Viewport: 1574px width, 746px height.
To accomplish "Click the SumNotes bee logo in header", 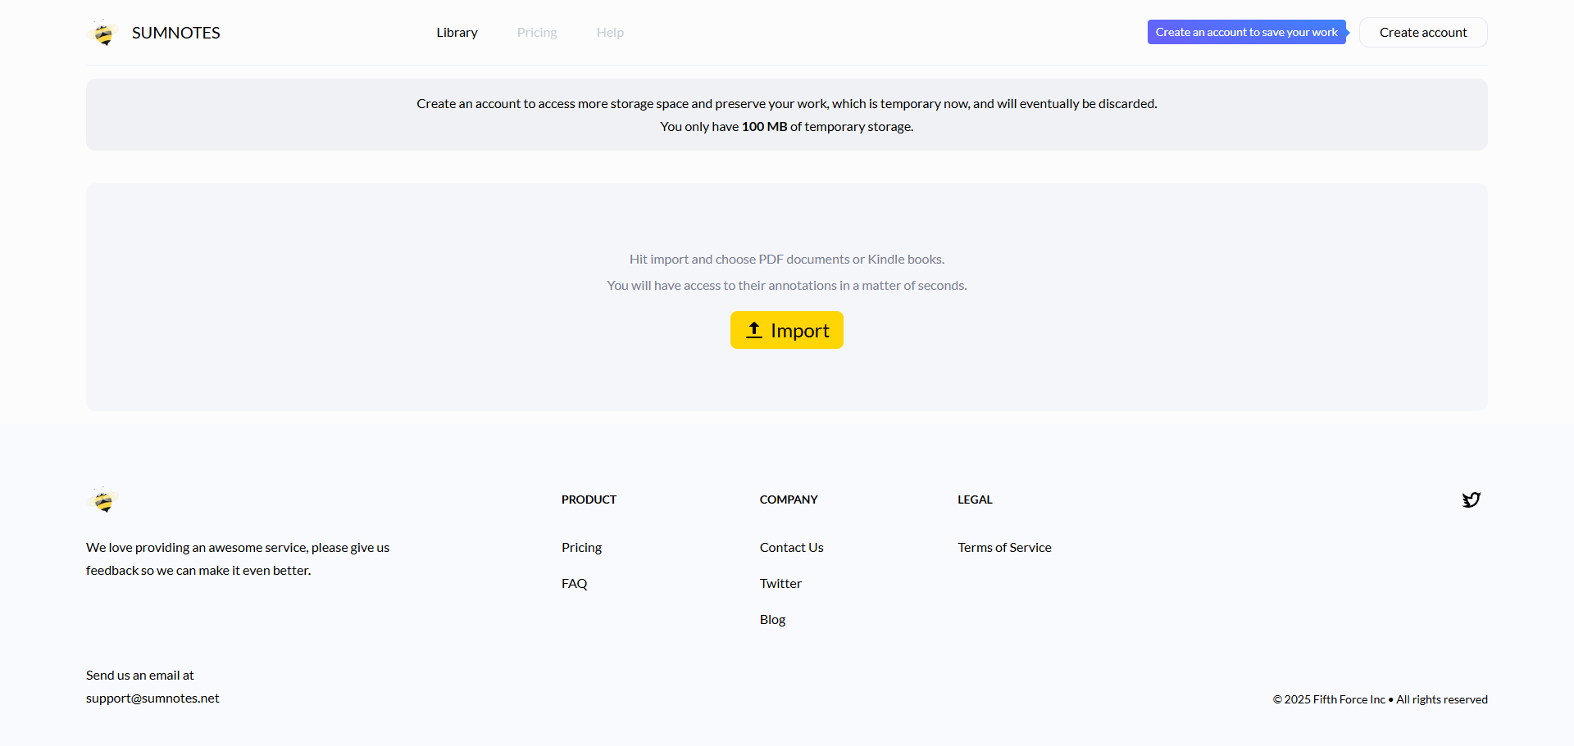I will tap(103, 33).
